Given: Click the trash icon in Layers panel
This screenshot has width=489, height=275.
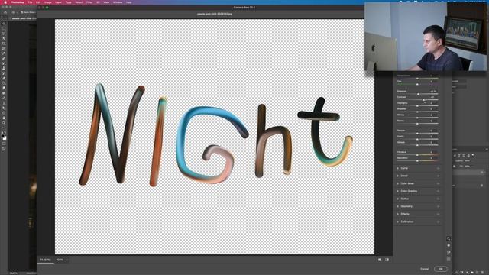Looking at the screenshot, I should click(482, 273).
